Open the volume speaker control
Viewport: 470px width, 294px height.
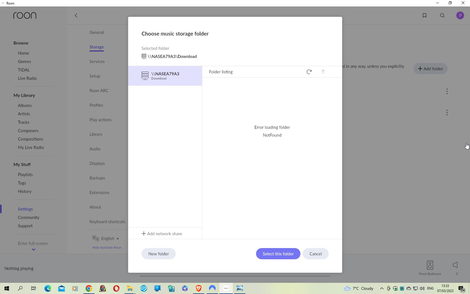click(x=455, y=265)
